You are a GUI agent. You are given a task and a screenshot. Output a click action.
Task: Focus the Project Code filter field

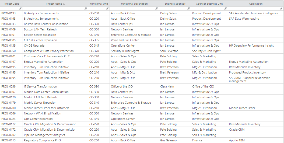pyautogui.click(x=11, y=8)
